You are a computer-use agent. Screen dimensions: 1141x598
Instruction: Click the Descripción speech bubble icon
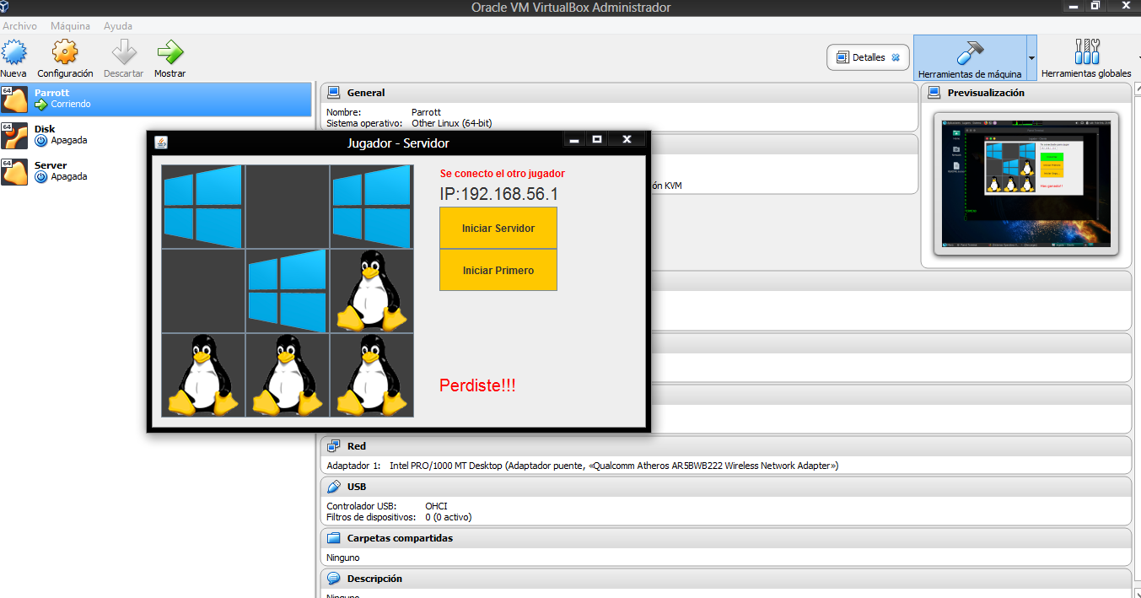333,579
